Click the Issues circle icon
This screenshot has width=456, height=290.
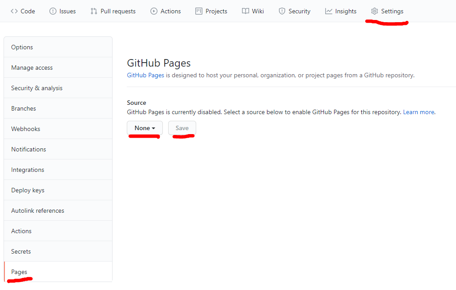pos(53,11)
